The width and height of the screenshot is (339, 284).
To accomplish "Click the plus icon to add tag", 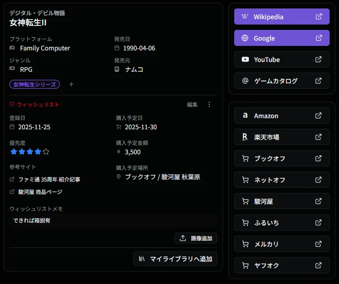I will point(71,84).
